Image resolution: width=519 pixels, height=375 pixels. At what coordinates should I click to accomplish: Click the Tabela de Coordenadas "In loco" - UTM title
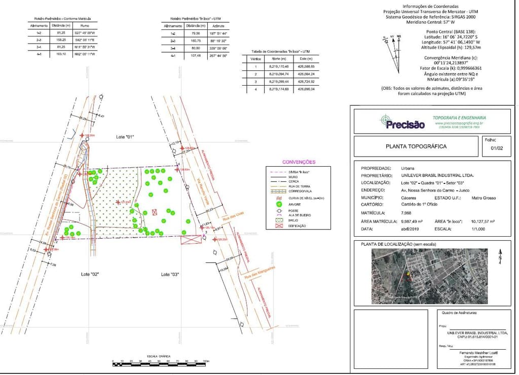tap(280, 52)
